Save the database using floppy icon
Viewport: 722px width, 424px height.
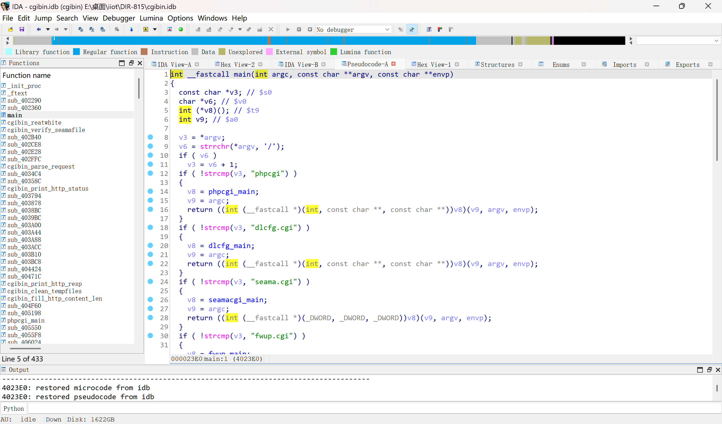pos(22,29)
